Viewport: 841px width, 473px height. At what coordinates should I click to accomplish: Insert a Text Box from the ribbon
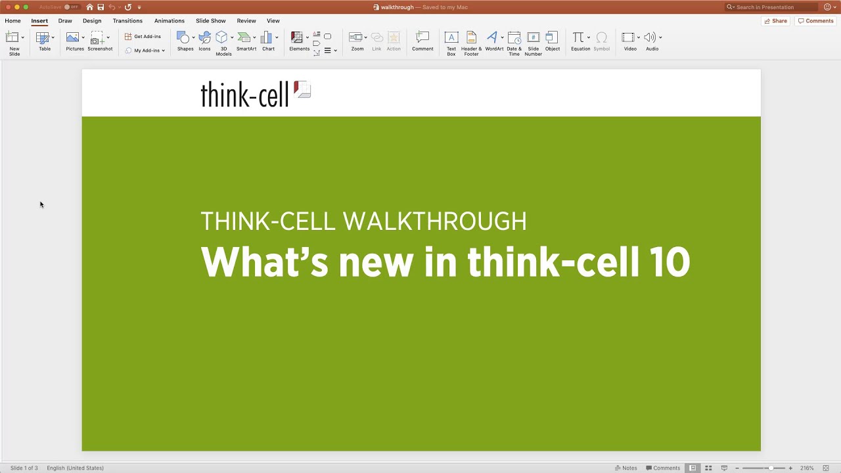click(451, 42)
